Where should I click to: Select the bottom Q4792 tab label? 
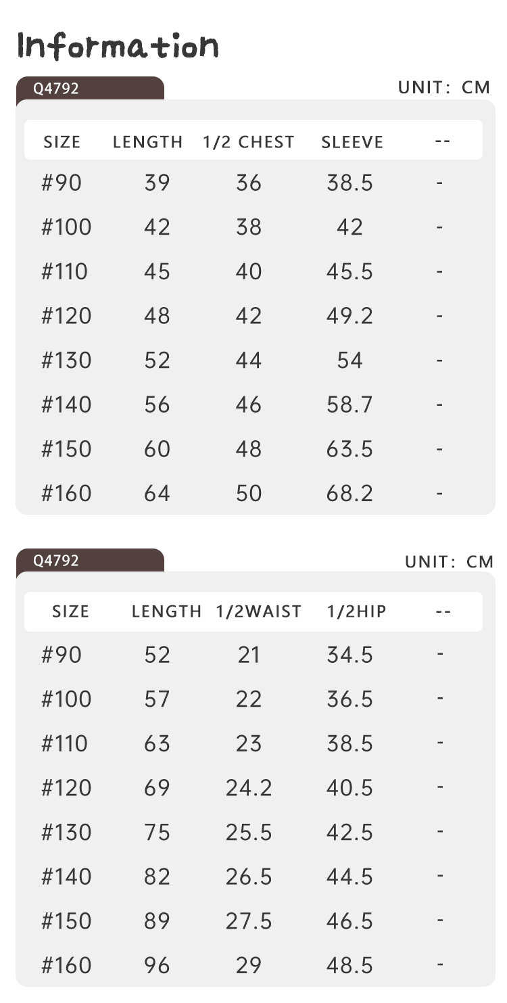pyautogui.click(x=56, y=561)
